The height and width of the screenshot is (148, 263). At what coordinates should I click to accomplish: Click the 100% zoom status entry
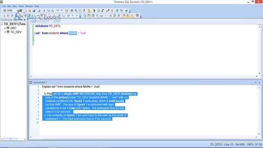250,144
